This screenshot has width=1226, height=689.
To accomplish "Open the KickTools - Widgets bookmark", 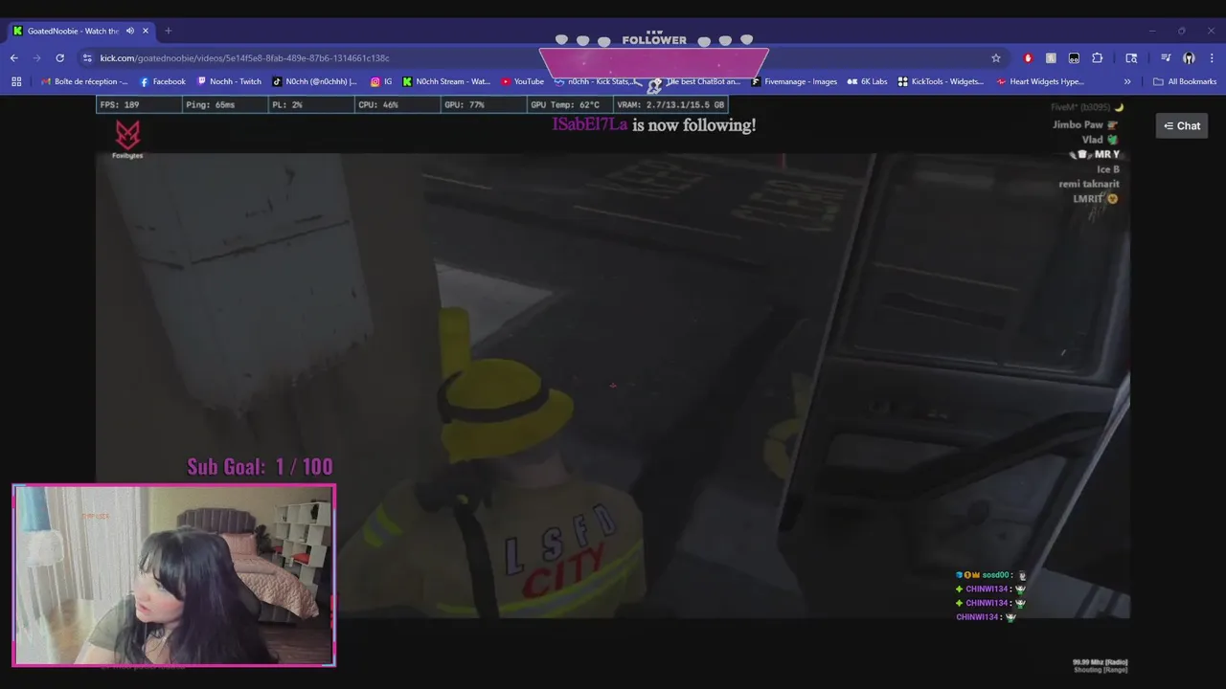I will pos(941,81).
